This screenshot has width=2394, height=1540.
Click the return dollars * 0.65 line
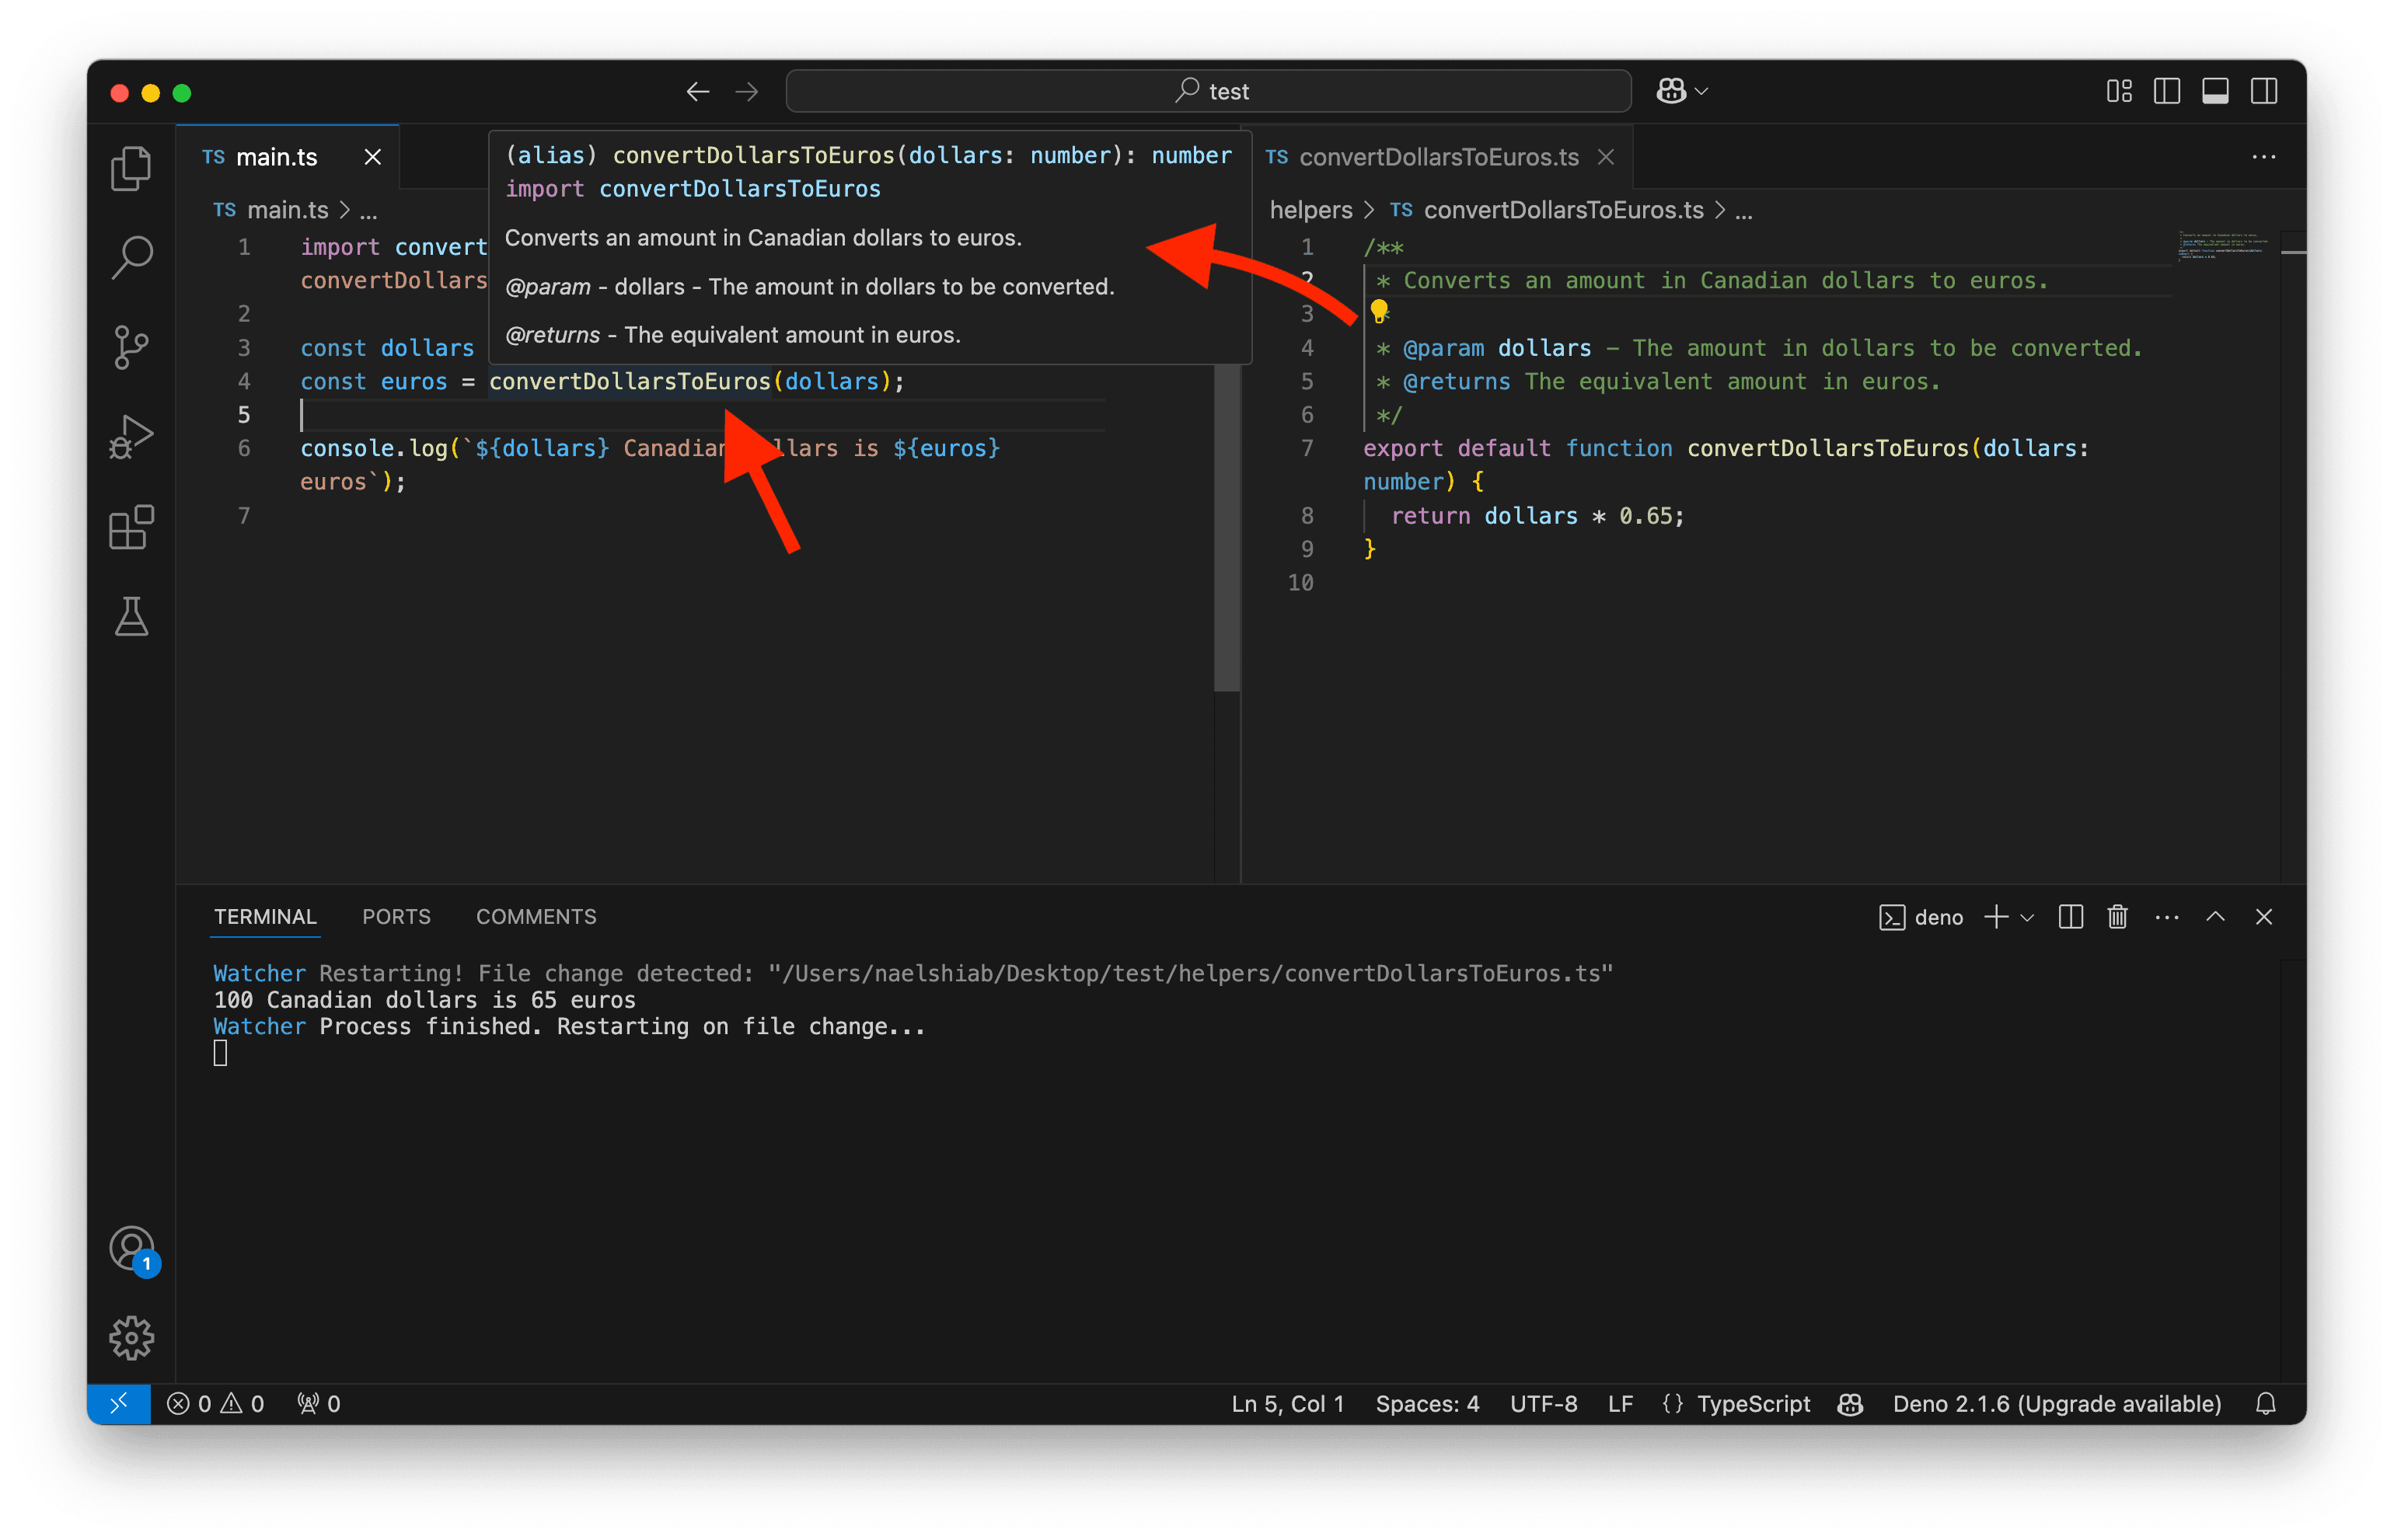(x=1537, y=516)
